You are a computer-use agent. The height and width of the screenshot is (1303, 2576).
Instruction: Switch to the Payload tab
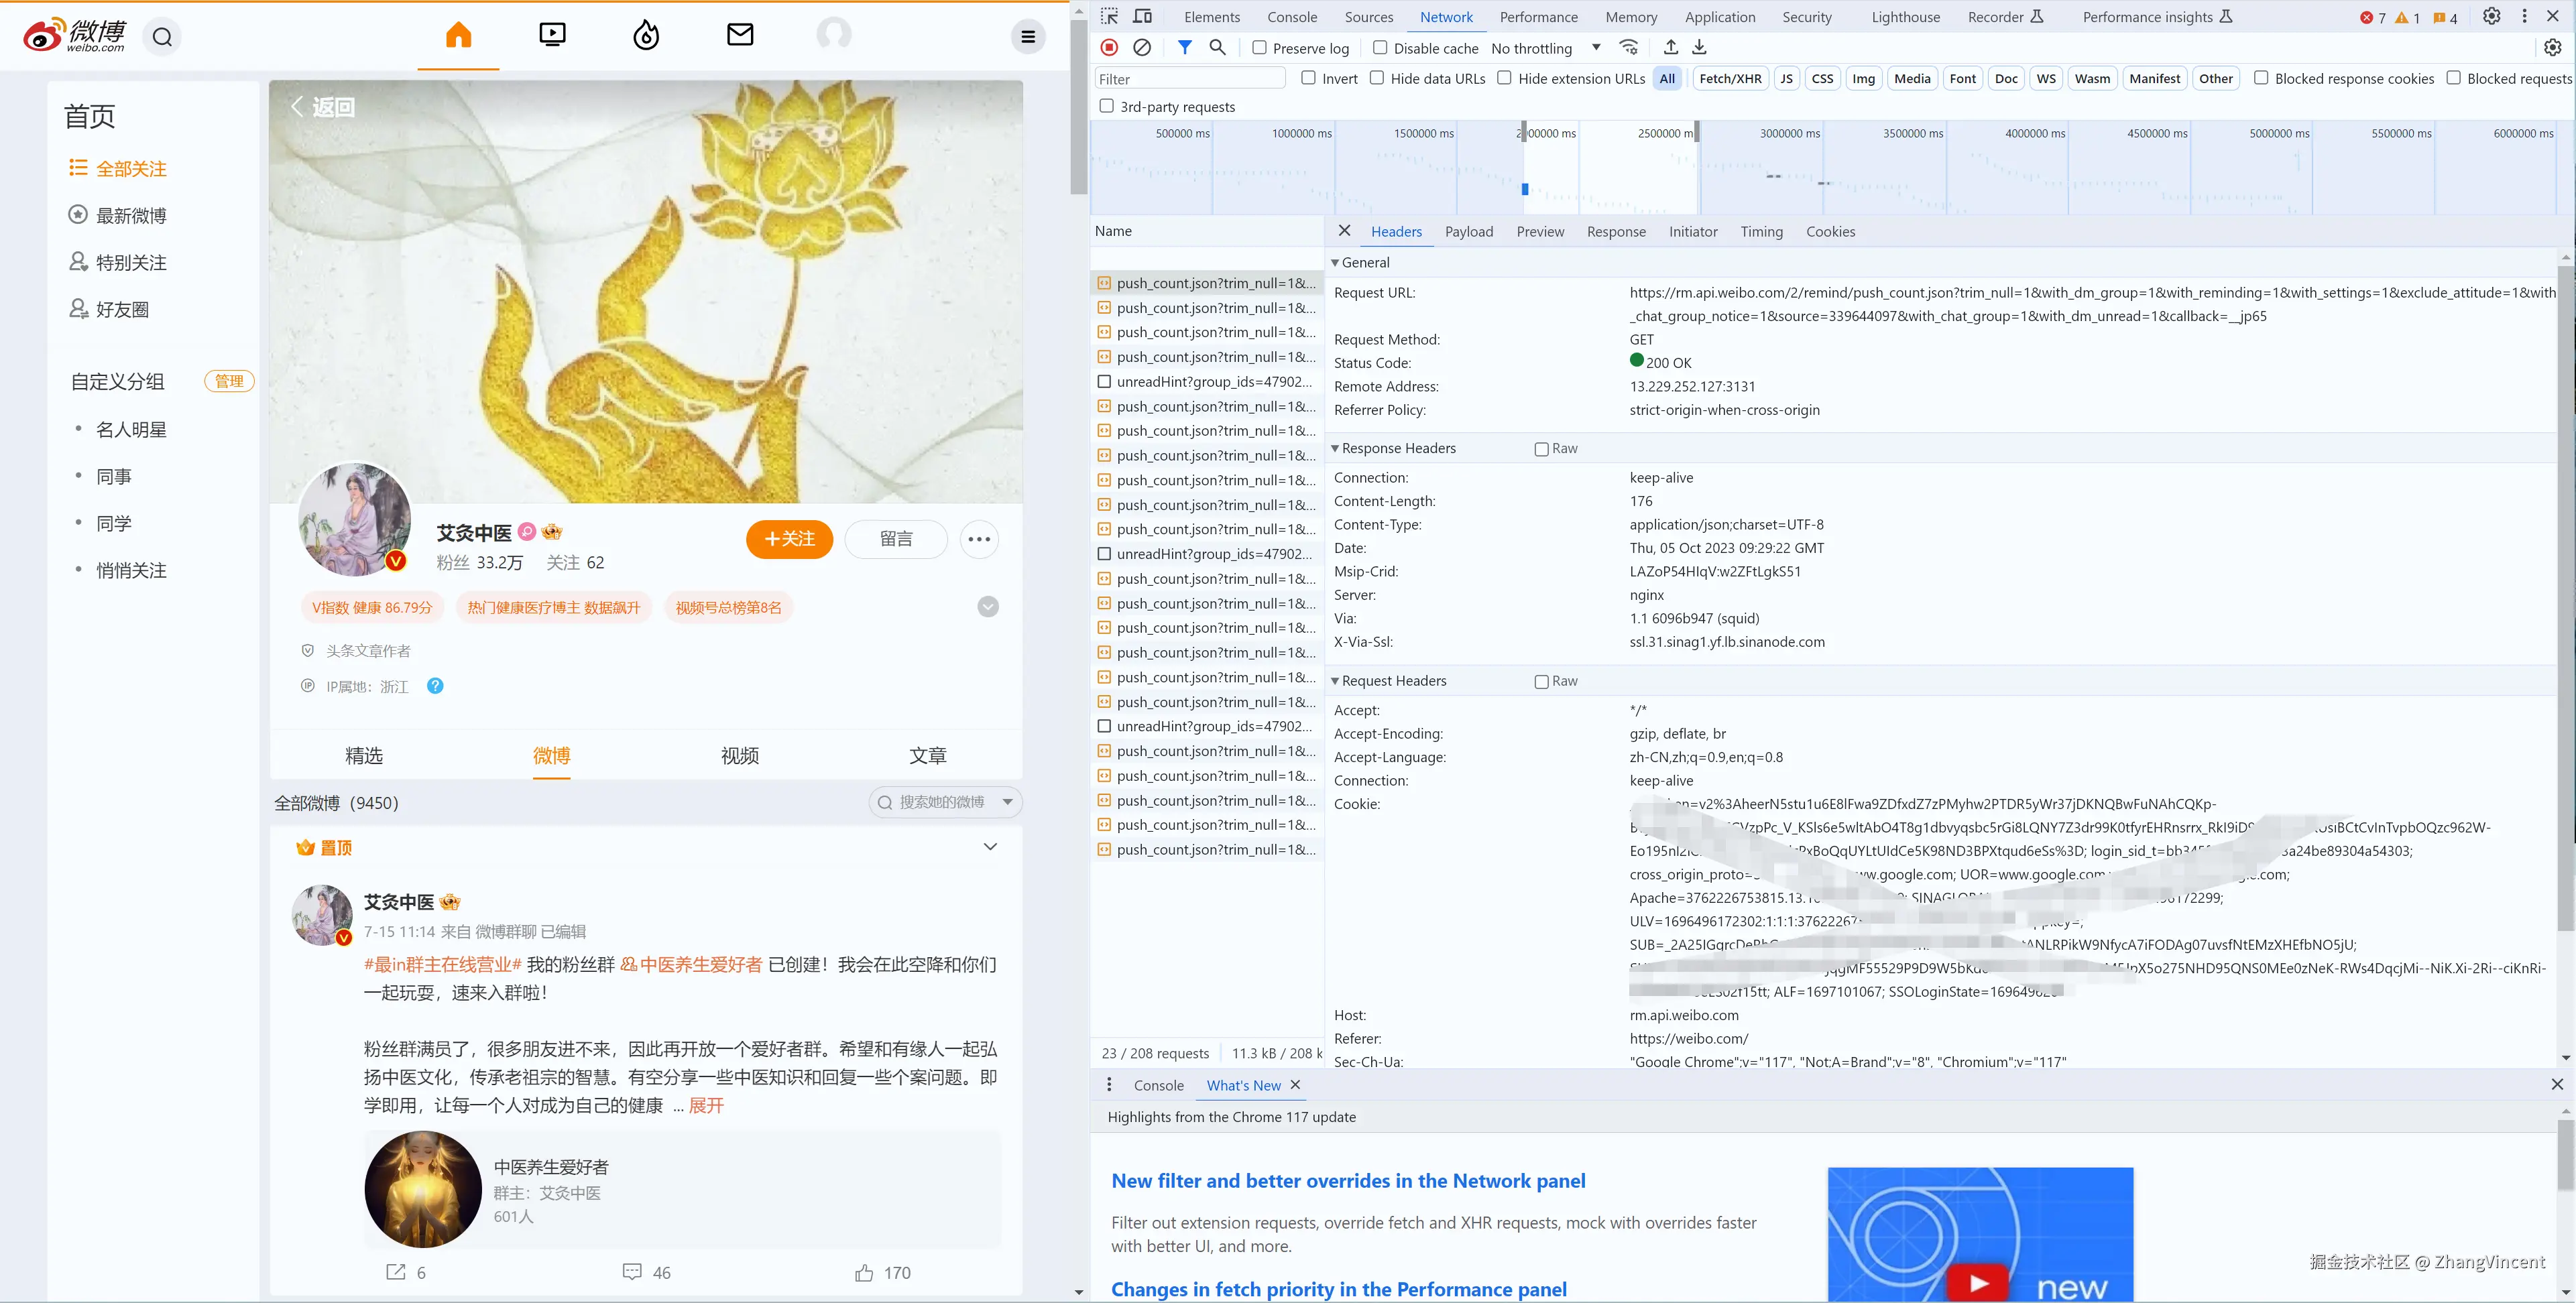(x=1468, y=231)
